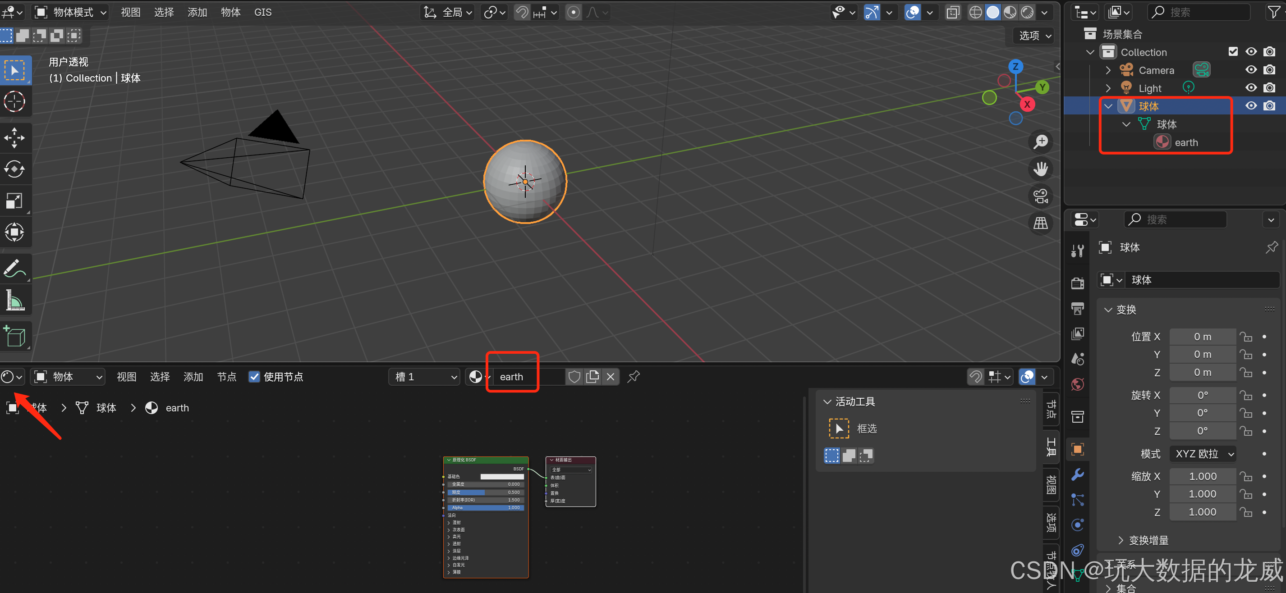Click the Cursor tool
1286x593 pixels.
tap(14, 102)
